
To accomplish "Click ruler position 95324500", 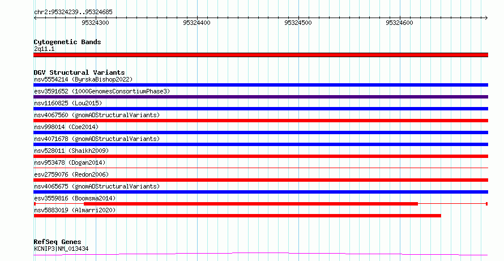I will click(x=298, y=23).
